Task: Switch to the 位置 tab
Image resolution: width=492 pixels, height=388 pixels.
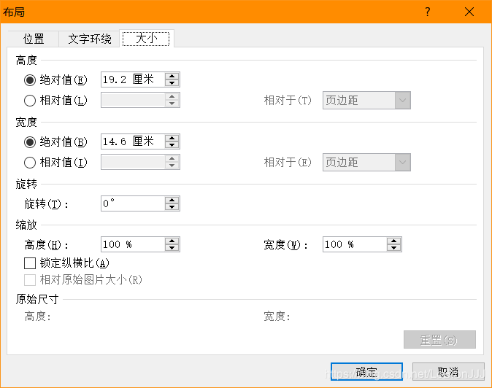Action: (34, 39)
